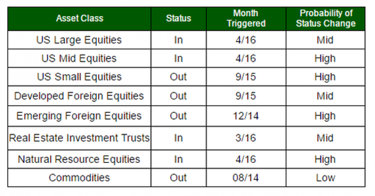Click the 3/16 date for Real Estate
The height and width of the screenshot is (196, 375).
click(x=246, y=138)
